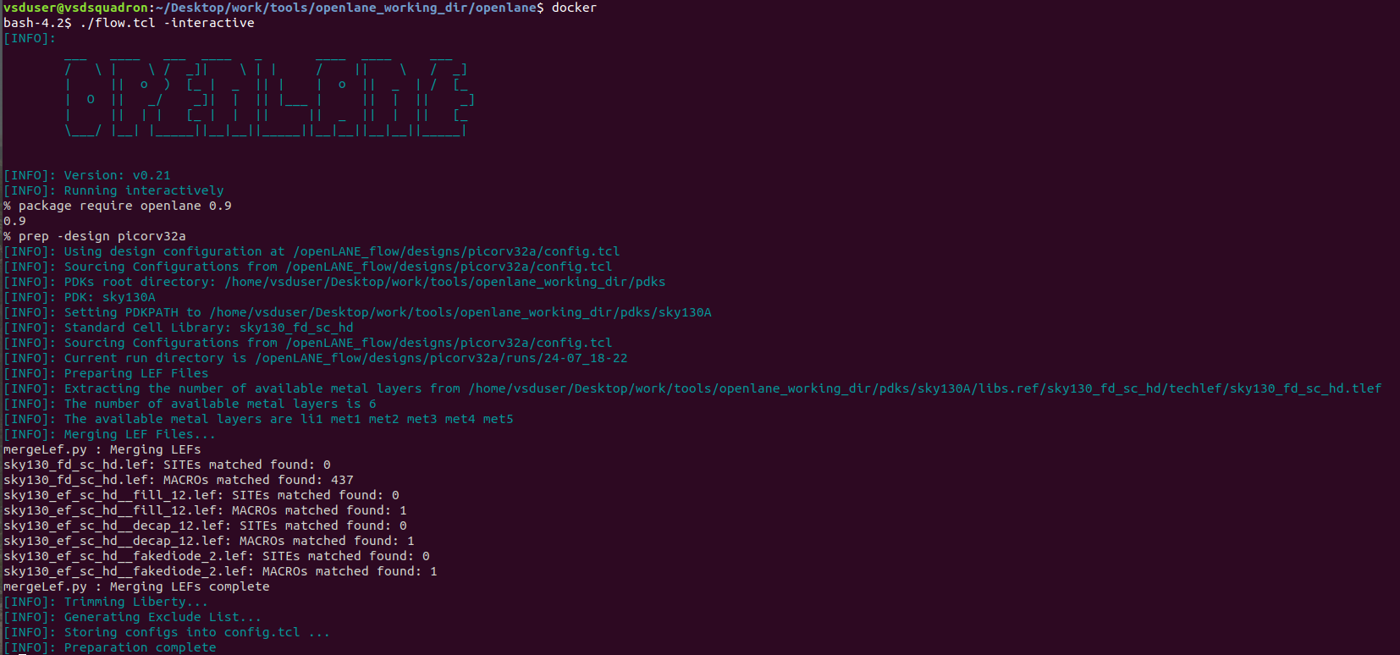Click the 'prep -design picorv32a' command

(x=102, y=236)
